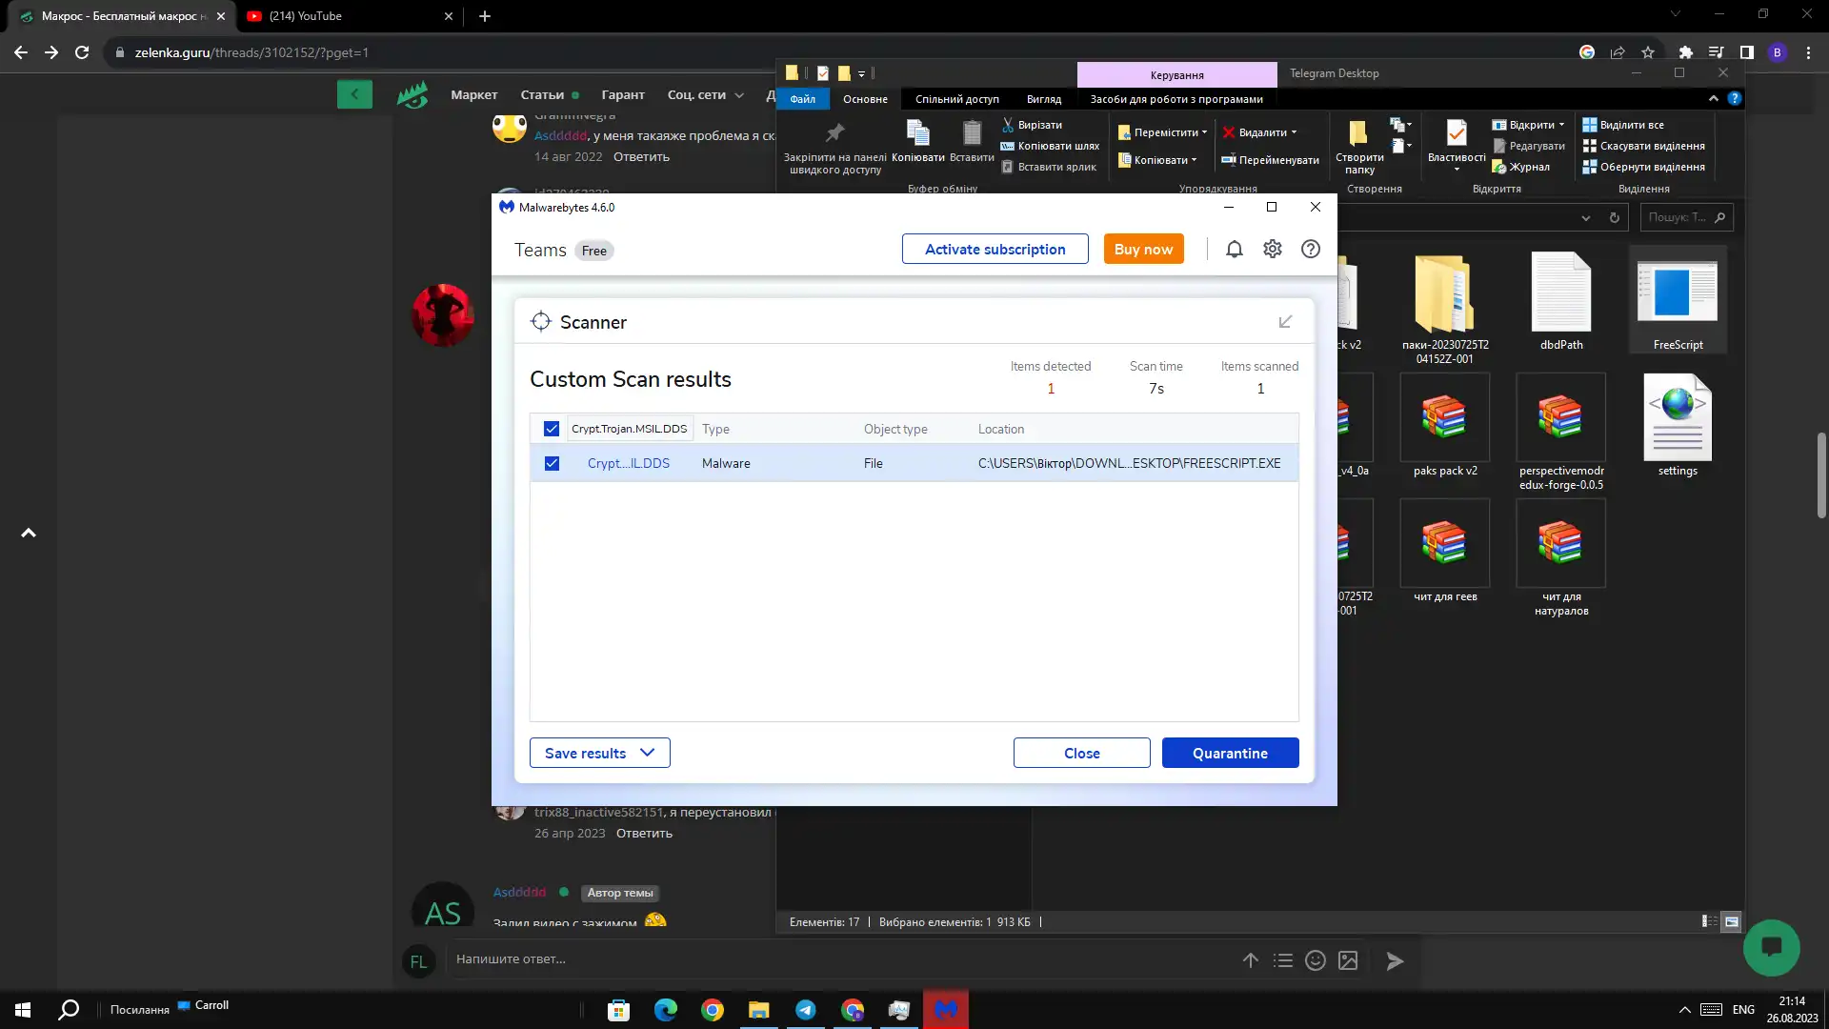
Task: Switch to the YouTube browser tab
Action: (x=350, y=16)
